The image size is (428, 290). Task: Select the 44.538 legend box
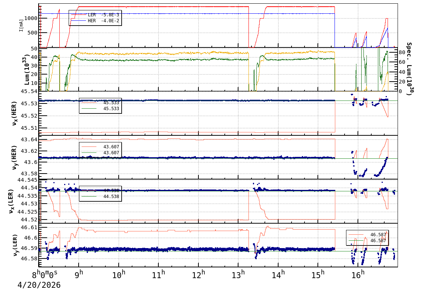100,194
